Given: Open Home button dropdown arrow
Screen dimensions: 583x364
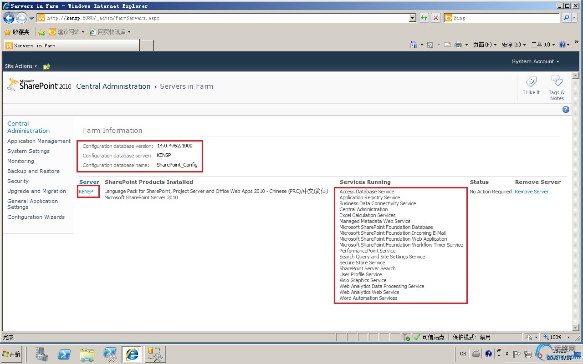Looking at the screenshot, I should (422, 45).
